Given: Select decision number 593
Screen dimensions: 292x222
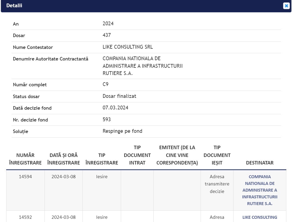Looking at the screenshot, I should (107, 119).
